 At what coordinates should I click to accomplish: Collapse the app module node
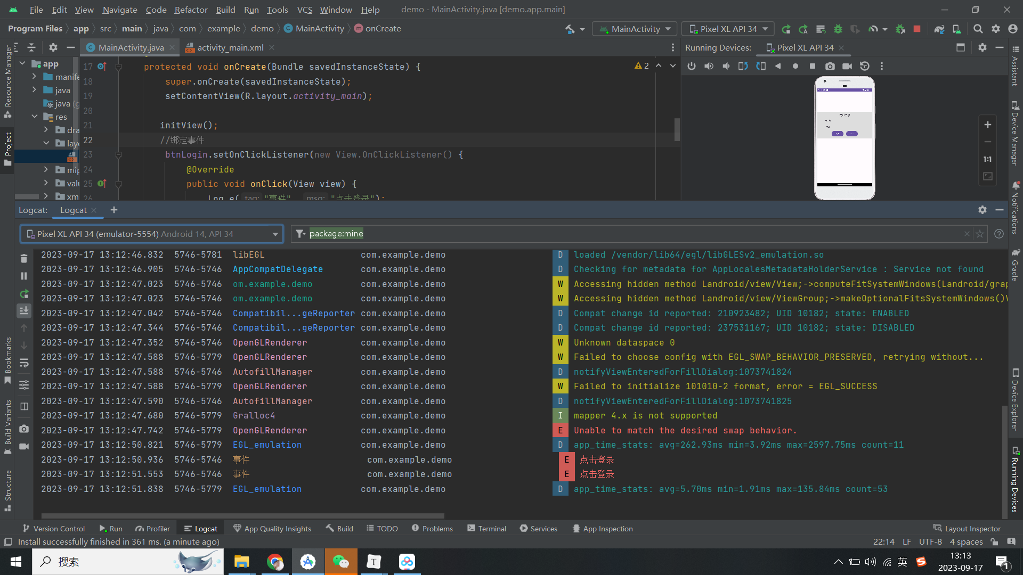click(x=22, y=63)
